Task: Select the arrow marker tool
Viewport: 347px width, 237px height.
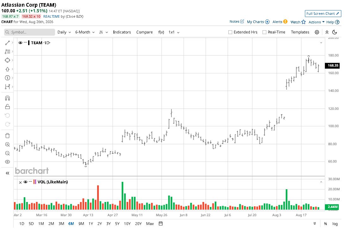Action: (7, 69)
